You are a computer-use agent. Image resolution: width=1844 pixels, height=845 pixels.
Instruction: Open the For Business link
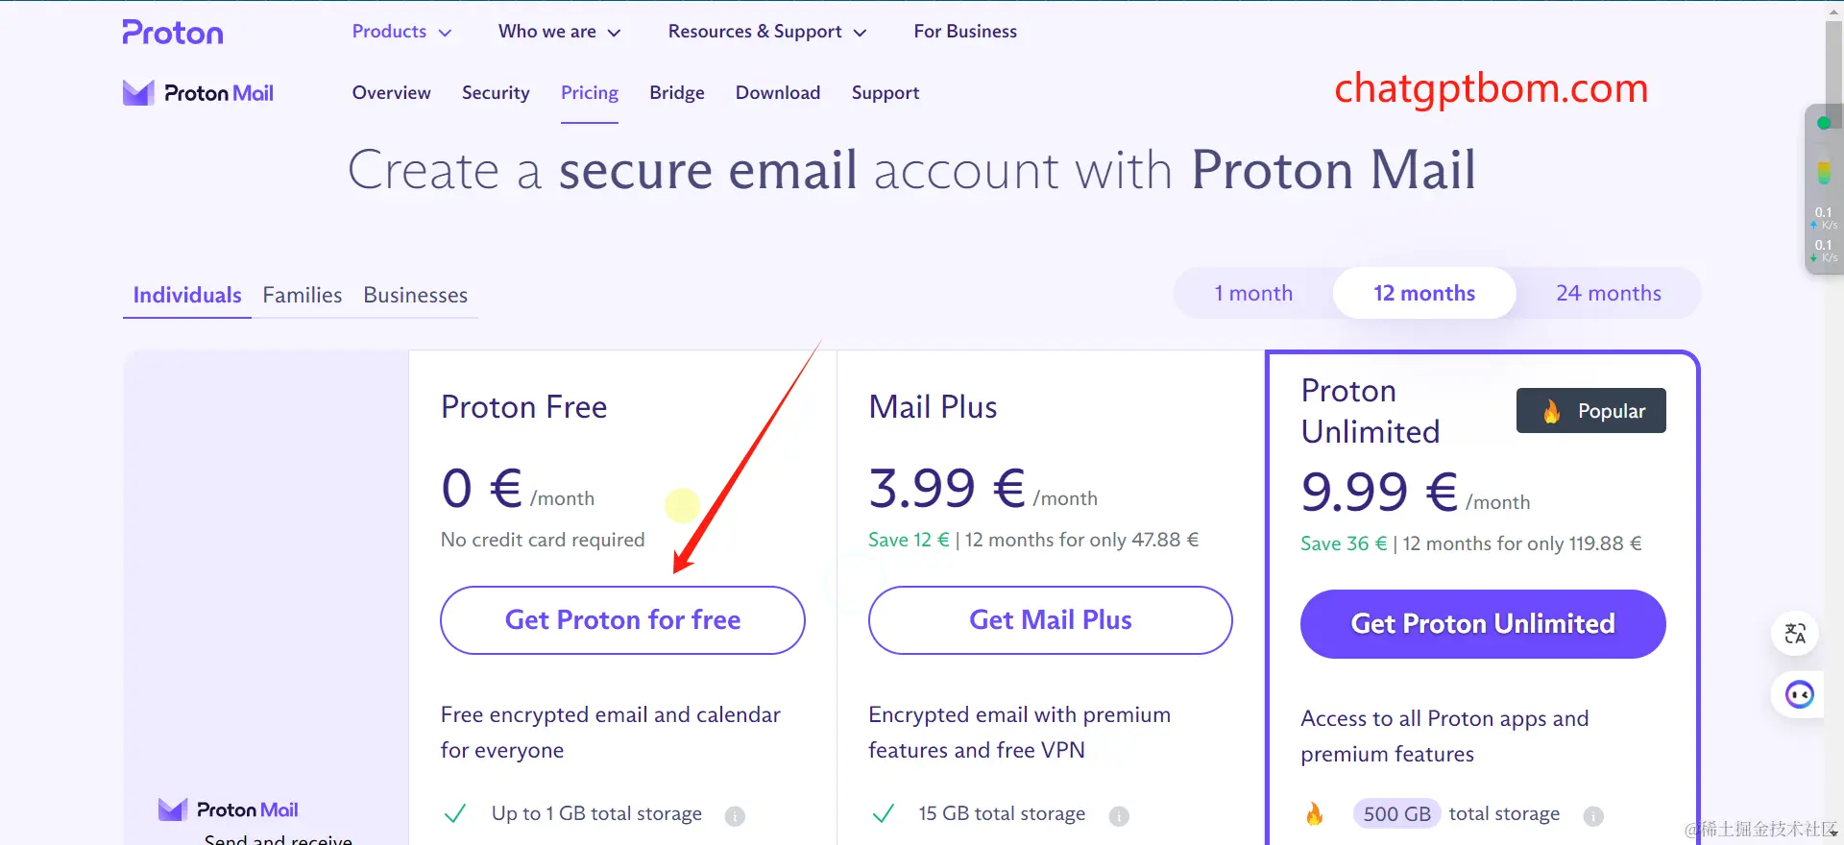965,32
